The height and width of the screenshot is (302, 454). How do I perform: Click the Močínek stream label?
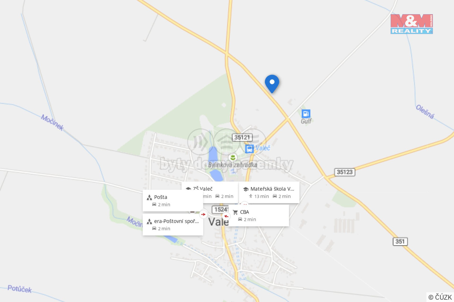(x=52, y=122)
